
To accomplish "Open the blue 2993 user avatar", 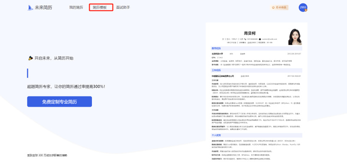I will pyautogui.click(x=303, y=7).
